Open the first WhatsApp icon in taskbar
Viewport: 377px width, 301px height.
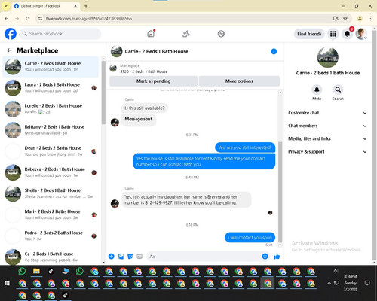click(22, 271)
